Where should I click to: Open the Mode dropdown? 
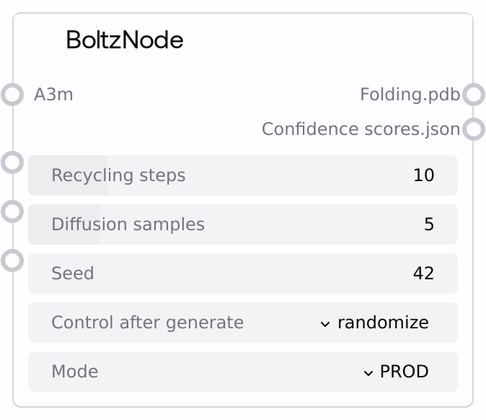pyautogui.click(x=242, y=372)
